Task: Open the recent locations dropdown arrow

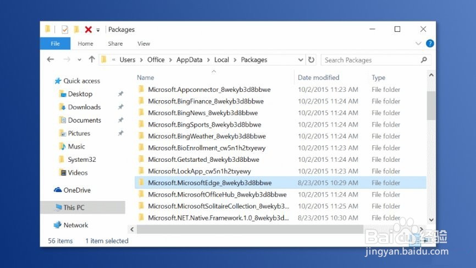Action: [79, 60]
